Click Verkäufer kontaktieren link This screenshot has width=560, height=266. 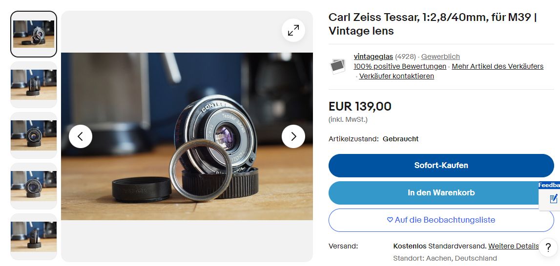point(396,76)
